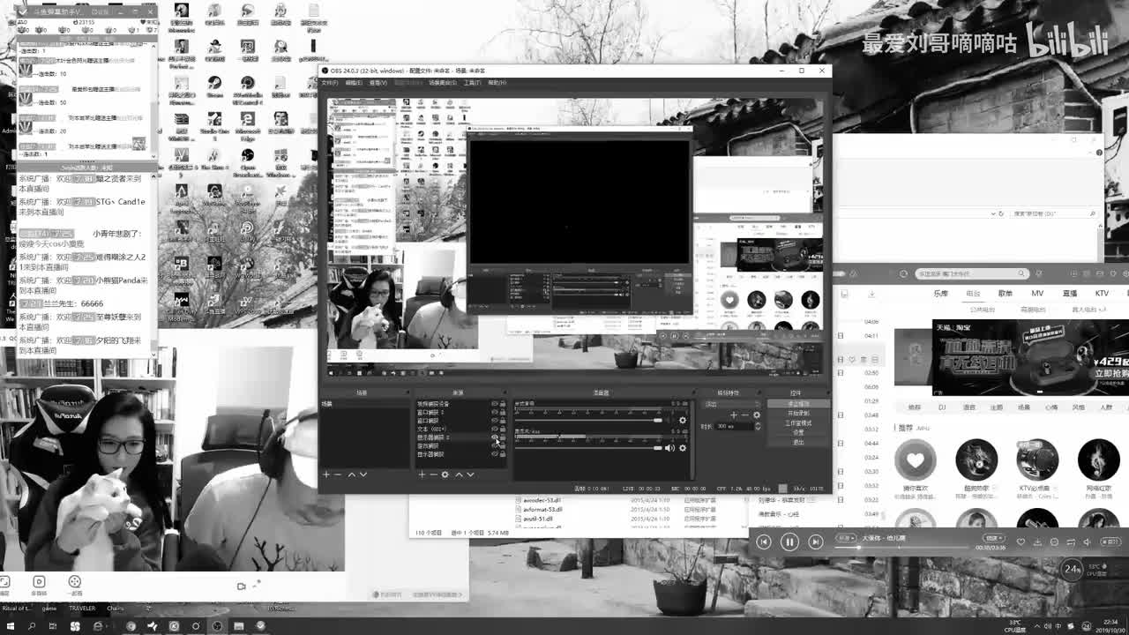Open comments for the current song
This screenshot has height=635, width=1129.
1055,542
